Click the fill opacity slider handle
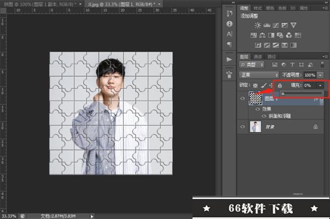The height and width of the screenshot is (219, 330). [283, 94]
